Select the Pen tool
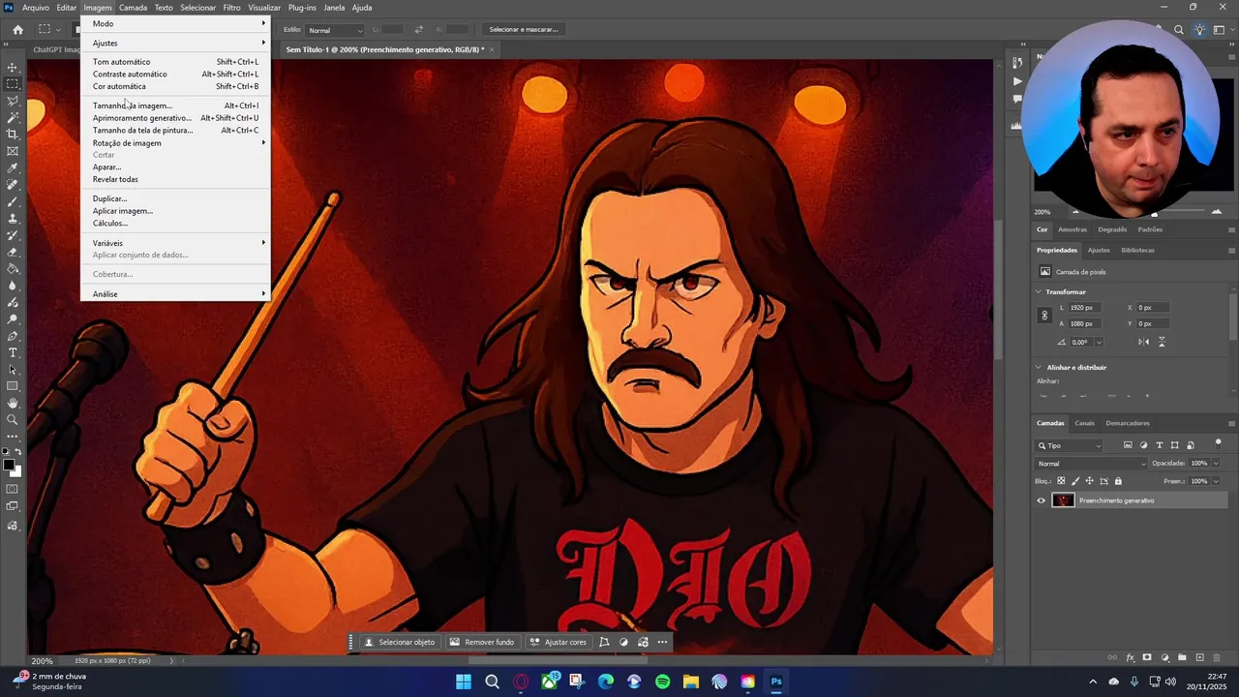Screen dimensions: 1239x697 (13, 336)
